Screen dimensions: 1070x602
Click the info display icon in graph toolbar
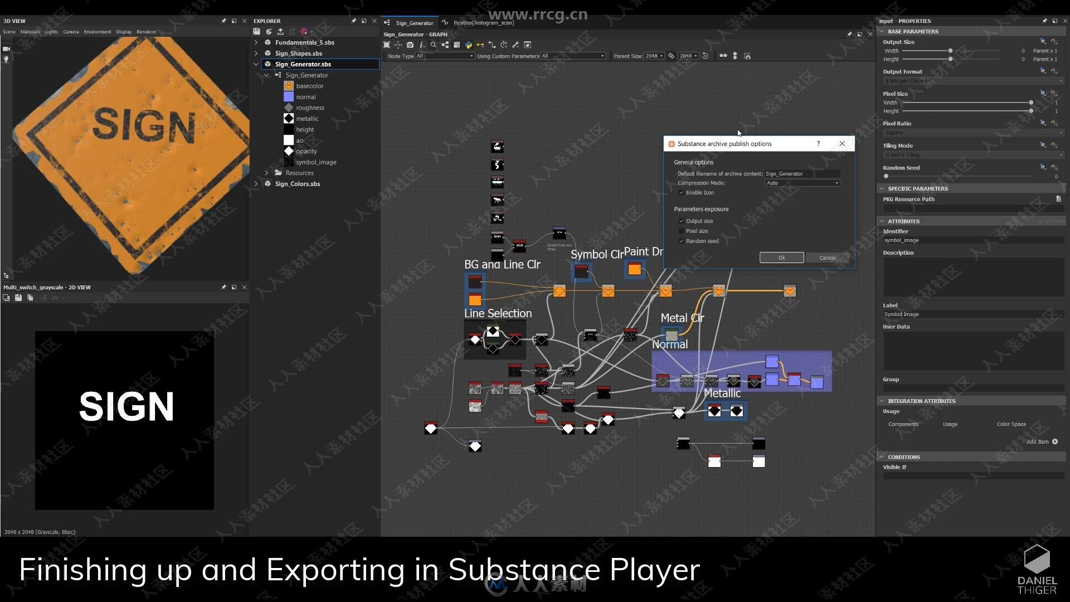[422, 45]
